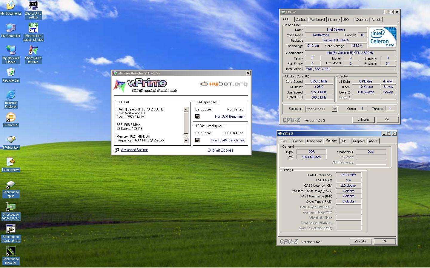Open Mainboard tab in lower CPU-Z
This screenshot has width=430, height=268.
click(314, 141)
